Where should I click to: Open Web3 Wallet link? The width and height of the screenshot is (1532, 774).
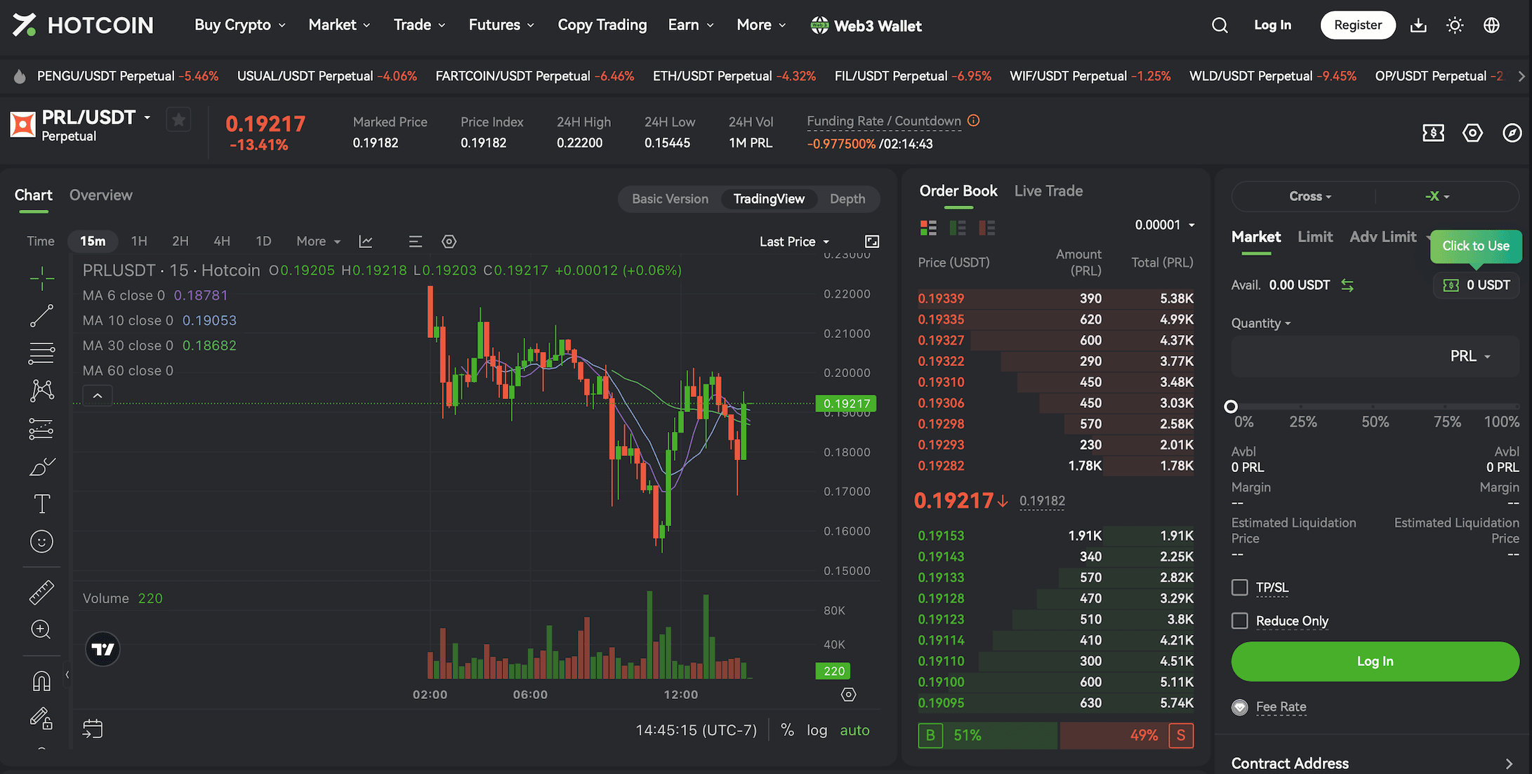click(x=866, y=26)
